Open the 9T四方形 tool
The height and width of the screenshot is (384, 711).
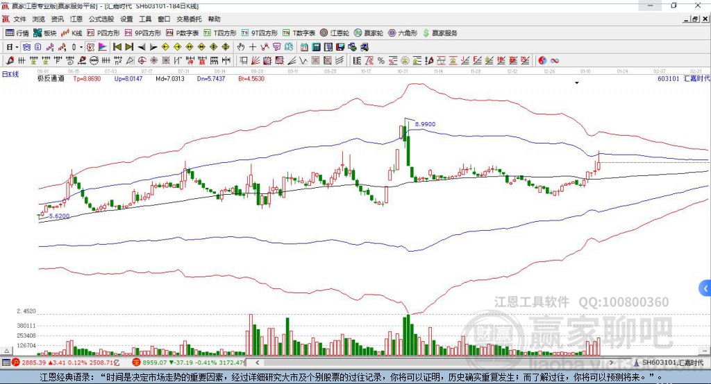[260, 33]
